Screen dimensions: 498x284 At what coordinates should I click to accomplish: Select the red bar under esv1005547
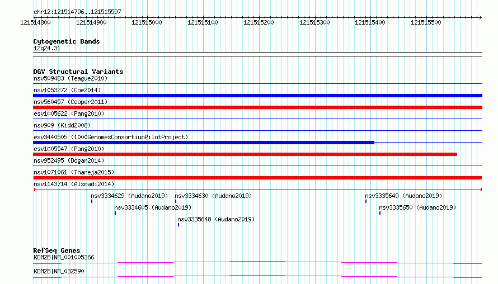click(x=245, y=154)
